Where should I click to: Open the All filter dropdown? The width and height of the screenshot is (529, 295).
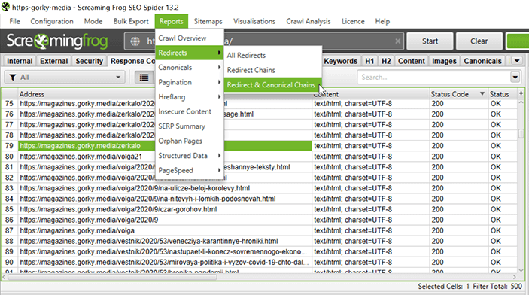pyautogui.click(x=65, y=78)
